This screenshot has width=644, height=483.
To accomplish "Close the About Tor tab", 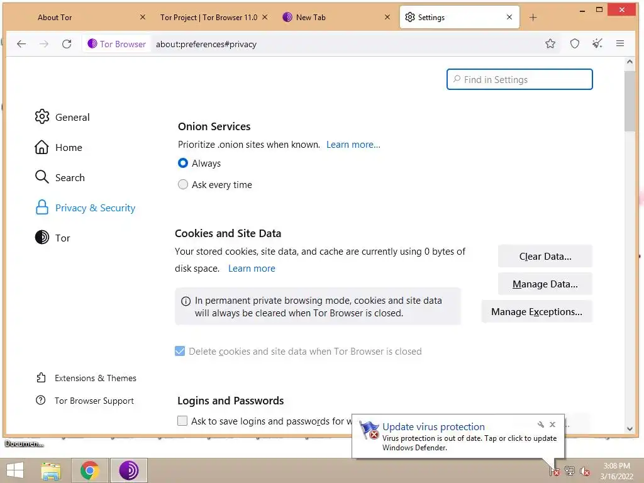I will point(143,17).
